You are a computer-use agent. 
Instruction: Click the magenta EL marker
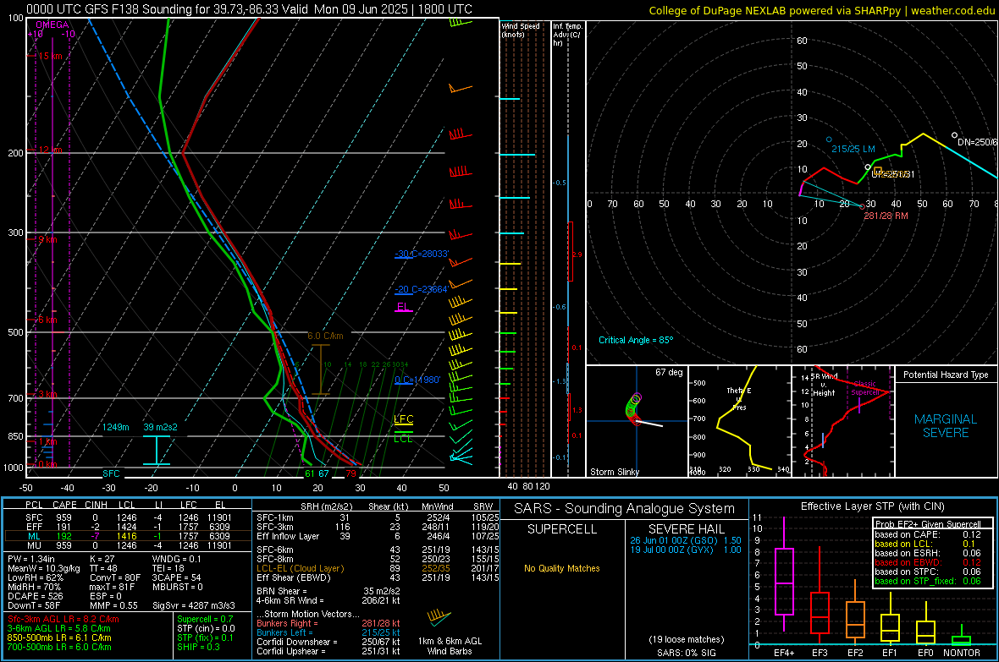click(403, 306)
